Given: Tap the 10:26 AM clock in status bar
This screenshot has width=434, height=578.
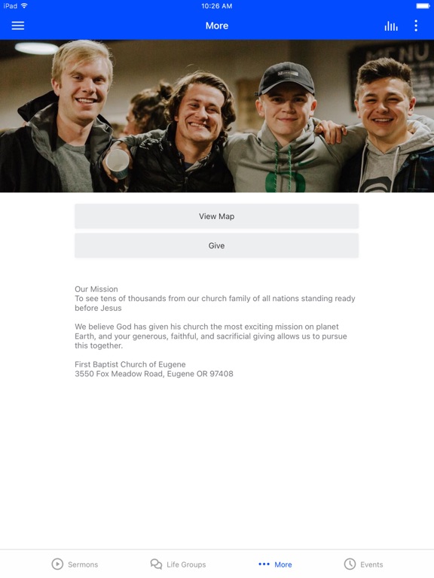Looking at the screenshot, I should [217, 6].
